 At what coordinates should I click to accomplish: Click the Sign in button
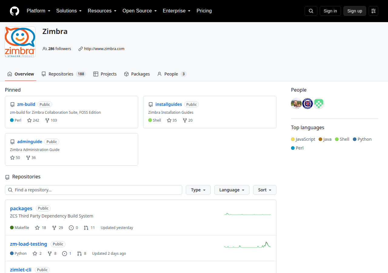330,11
